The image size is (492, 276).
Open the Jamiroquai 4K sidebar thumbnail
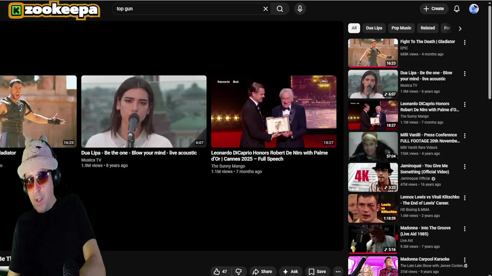click(373, 177)
